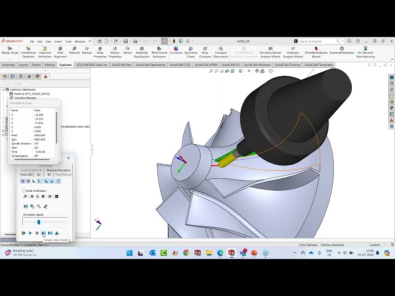
Task: Click Single step mode button
Action: 43,233
